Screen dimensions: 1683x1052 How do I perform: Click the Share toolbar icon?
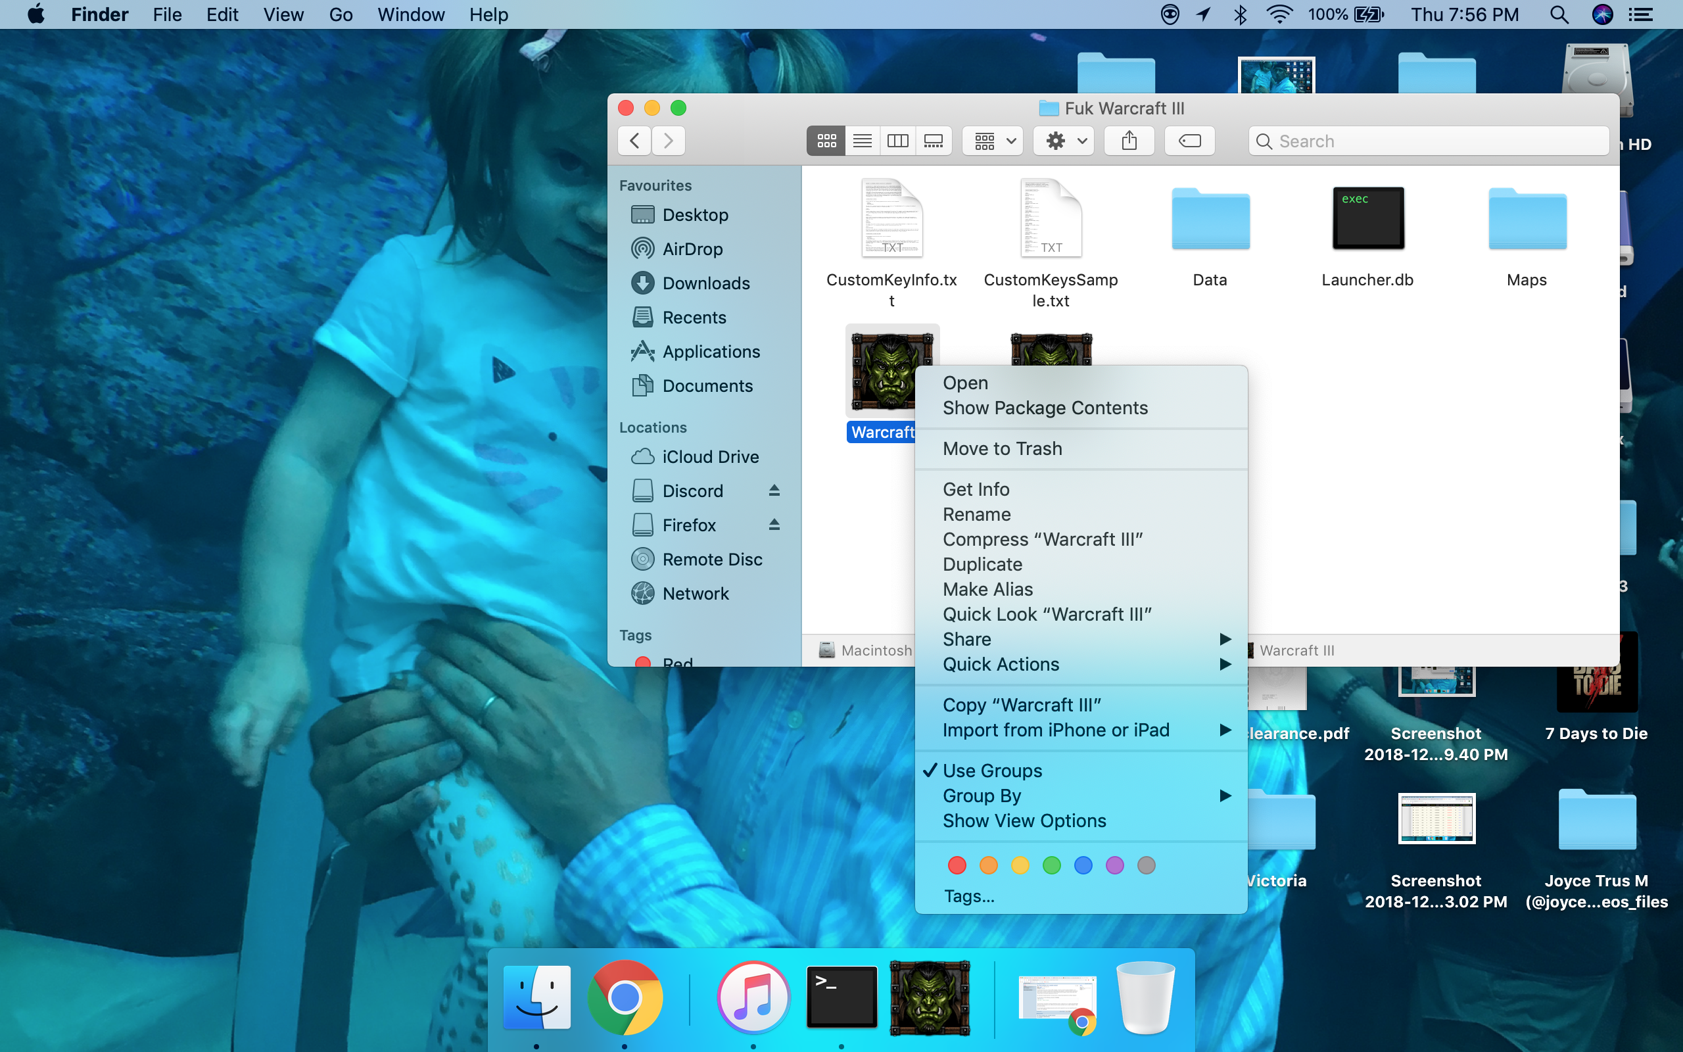point(1129,141)
